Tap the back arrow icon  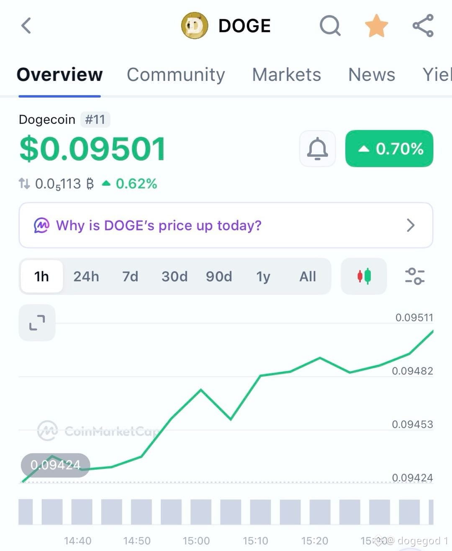[26, 26]
